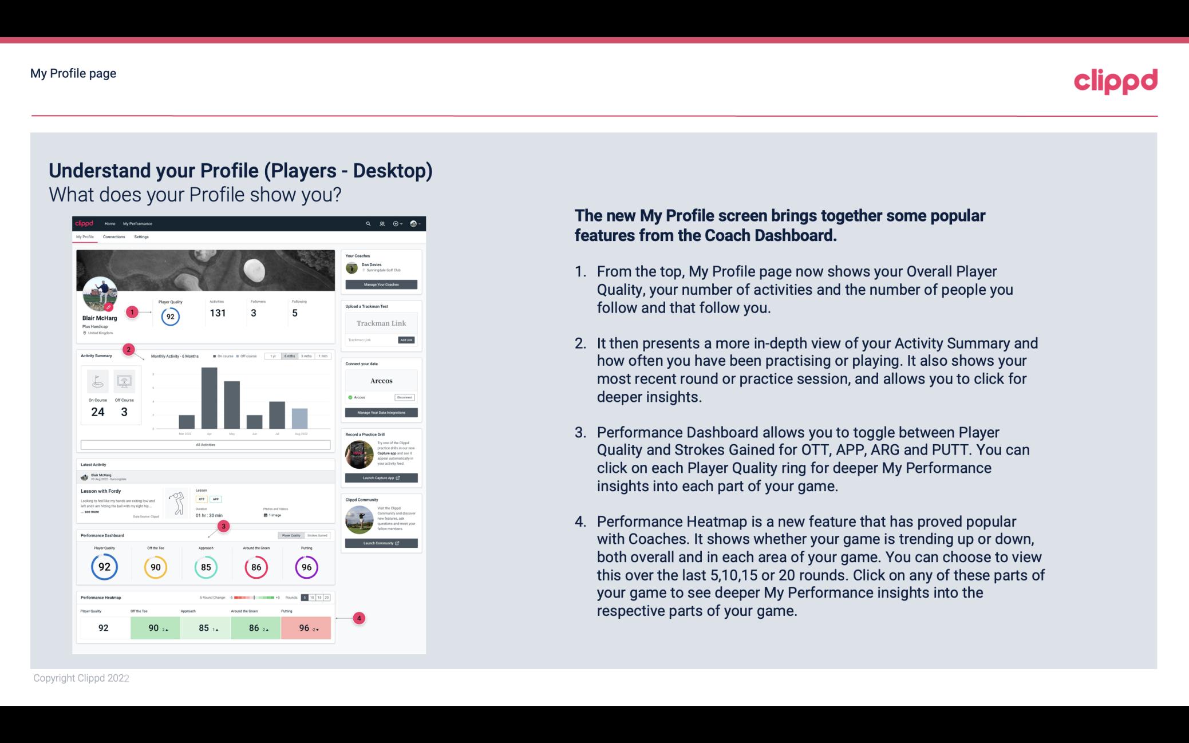This screenshot has height=743, width=1189.
Task: Open the My Profile tab
Action: (86, 236)
